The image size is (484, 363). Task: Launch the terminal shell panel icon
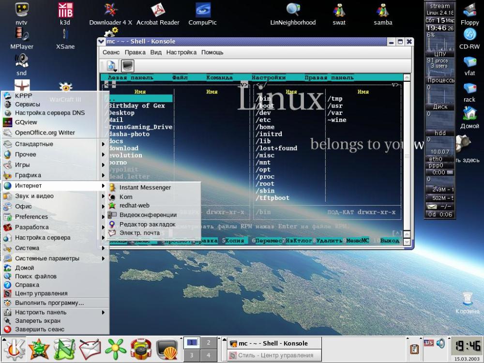click(166, 349)
